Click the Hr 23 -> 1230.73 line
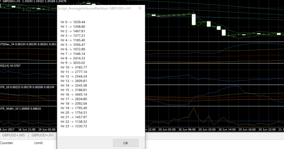The width and height of the screenshot is (284, 149). click(74, 126)
